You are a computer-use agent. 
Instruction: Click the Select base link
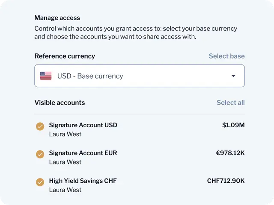tap(226, 56)
